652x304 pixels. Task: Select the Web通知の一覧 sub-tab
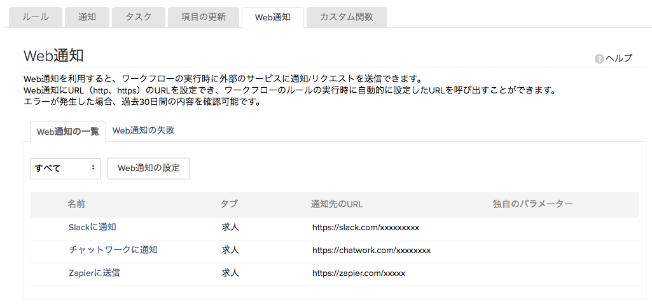point(68,132)
